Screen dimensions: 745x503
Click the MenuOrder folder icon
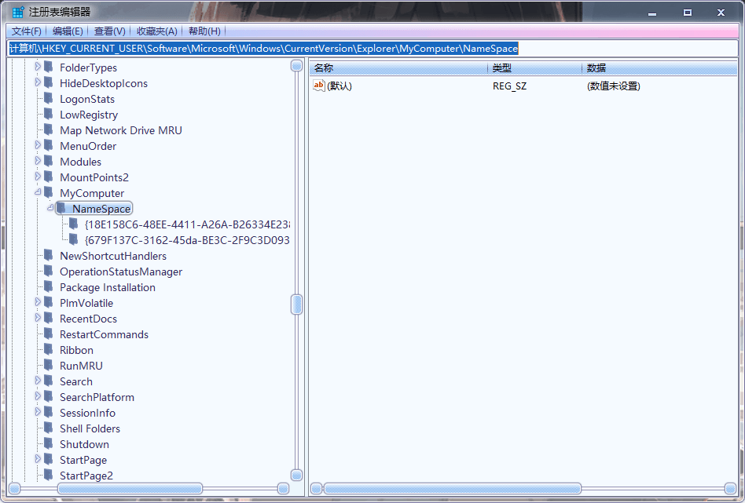click(x=49, y=145)
